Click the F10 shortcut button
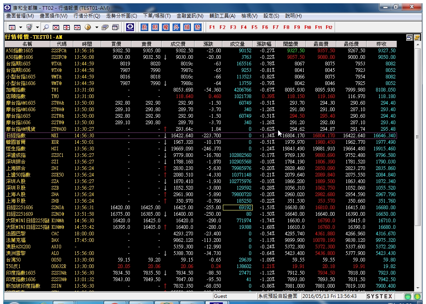 point(308,27)
